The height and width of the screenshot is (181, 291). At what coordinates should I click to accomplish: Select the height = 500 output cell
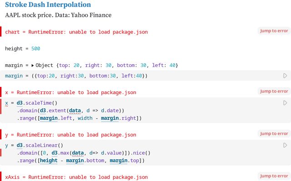click(x=23, y=48)
